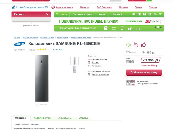Click the Google Plus icon
Screen dimensions: 173x130
pos(161,14)
